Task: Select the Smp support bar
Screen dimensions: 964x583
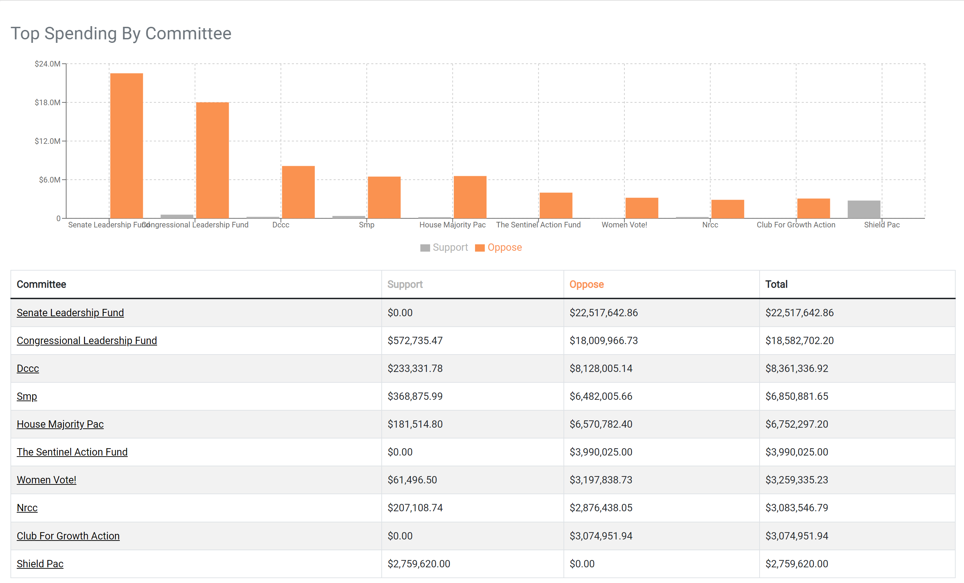Action: point(349,217)
